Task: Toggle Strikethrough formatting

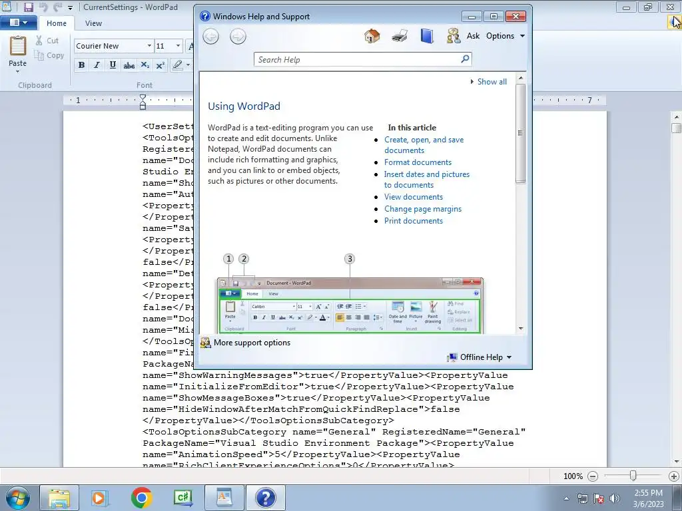Action: (129, 65)
